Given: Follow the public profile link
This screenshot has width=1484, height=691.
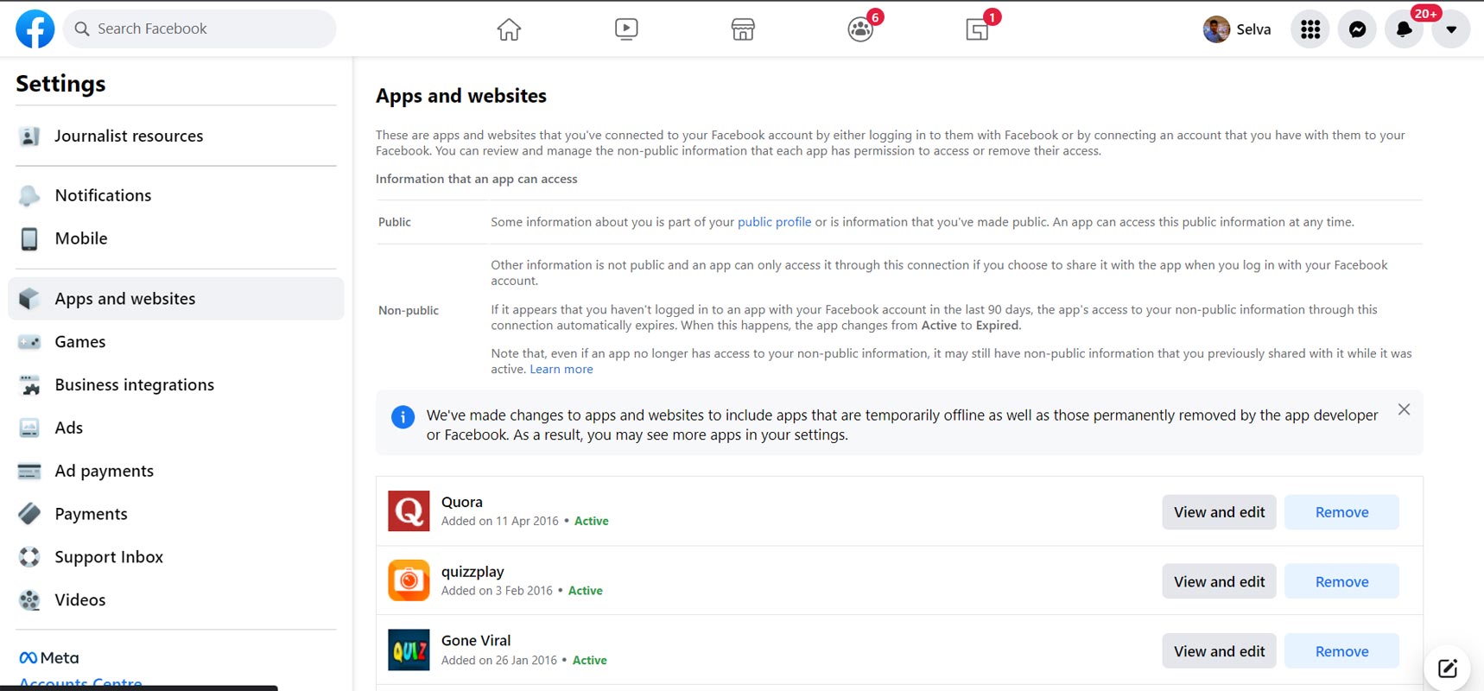Looking at the screenshot, I should coord(774,222).
